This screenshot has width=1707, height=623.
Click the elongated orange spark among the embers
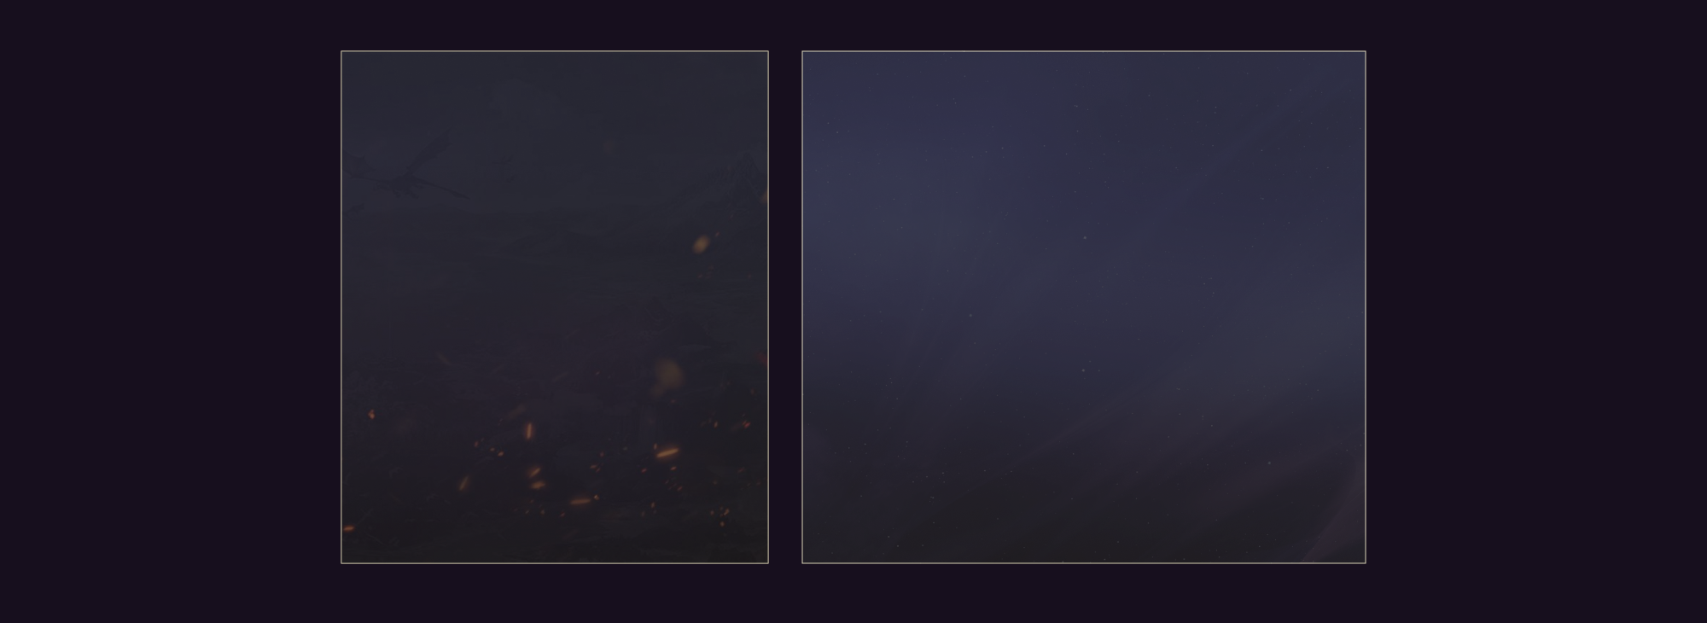[667, 452]
